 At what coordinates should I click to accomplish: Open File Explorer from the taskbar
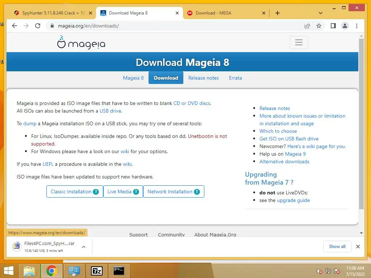(29, 271)
